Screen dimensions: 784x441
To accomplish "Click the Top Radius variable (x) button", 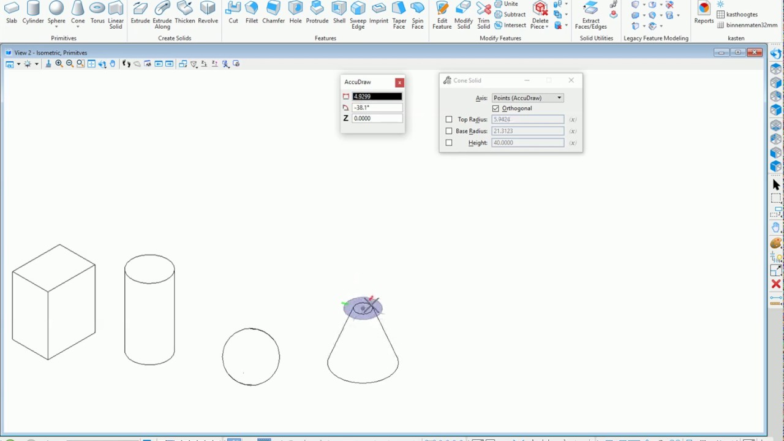I will [573, 119].
